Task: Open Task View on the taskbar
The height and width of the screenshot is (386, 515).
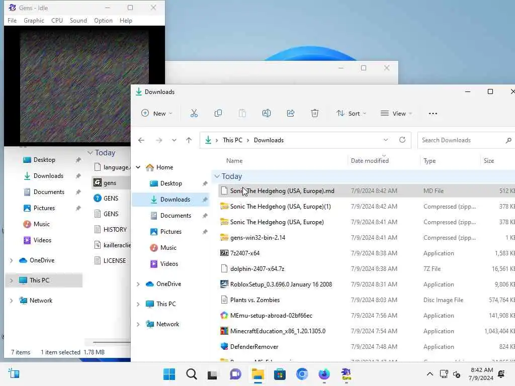Action: (212, 374)
